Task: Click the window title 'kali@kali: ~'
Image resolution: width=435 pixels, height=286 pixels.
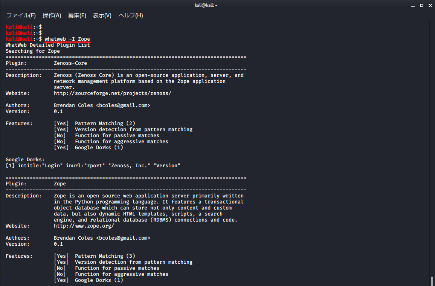Action: pos(206,5)
